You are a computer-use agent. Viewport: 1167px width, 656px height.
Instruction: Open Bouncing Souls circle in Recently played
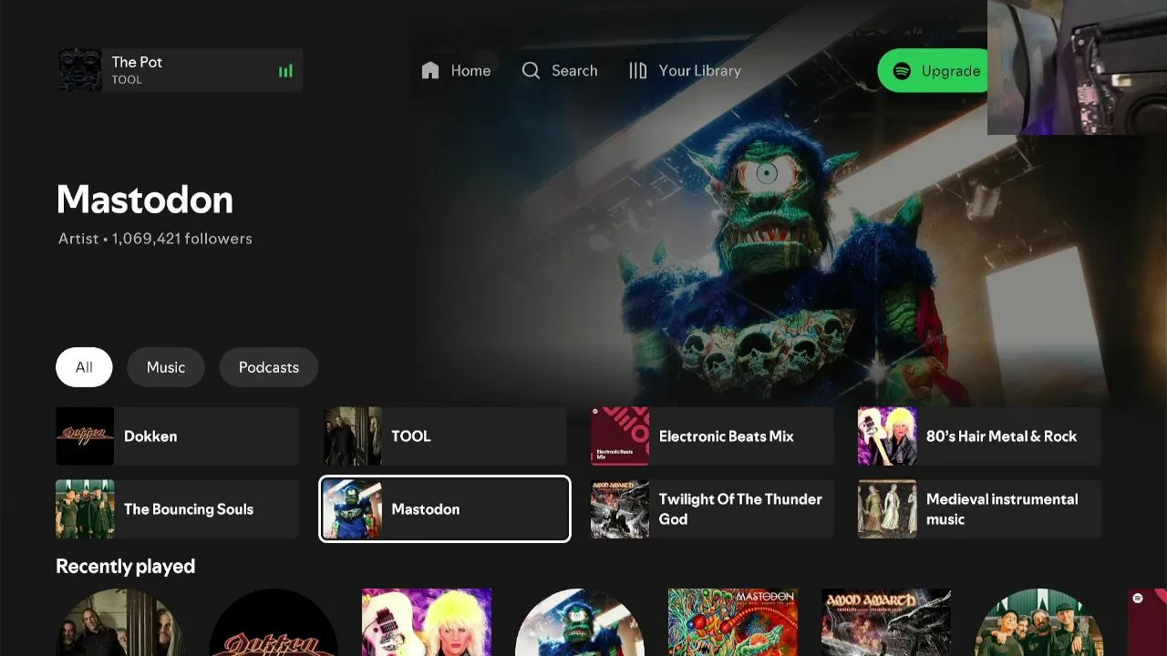coord(1039,622)
